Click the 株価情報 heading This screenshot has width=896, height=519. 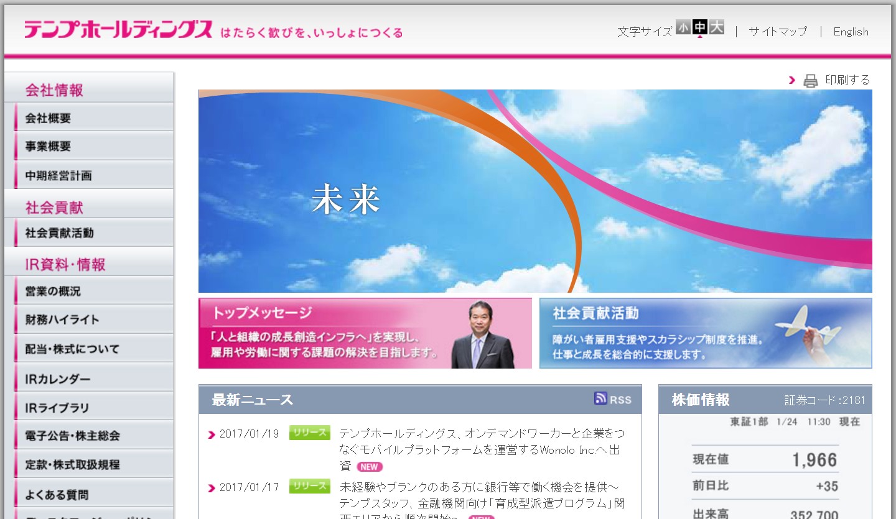[x=701, y=400]
